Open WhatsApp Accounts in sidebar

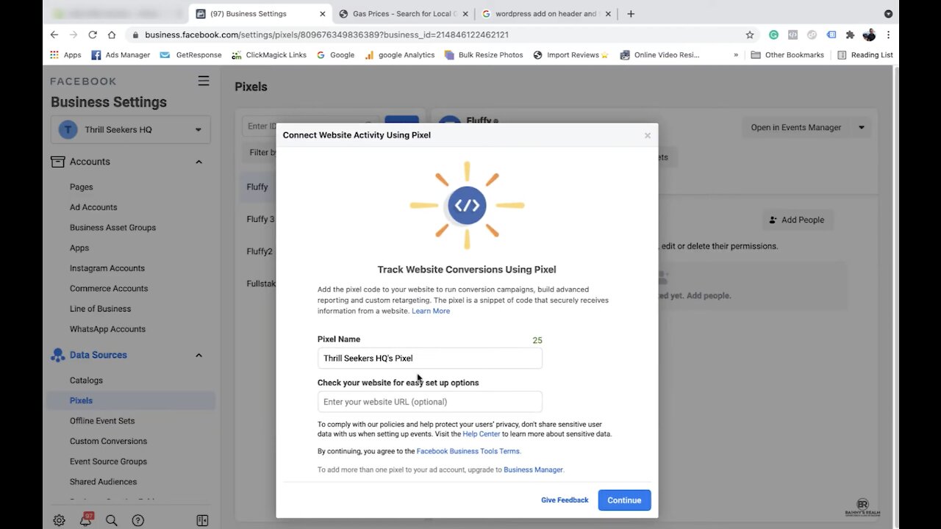[107, 329]
